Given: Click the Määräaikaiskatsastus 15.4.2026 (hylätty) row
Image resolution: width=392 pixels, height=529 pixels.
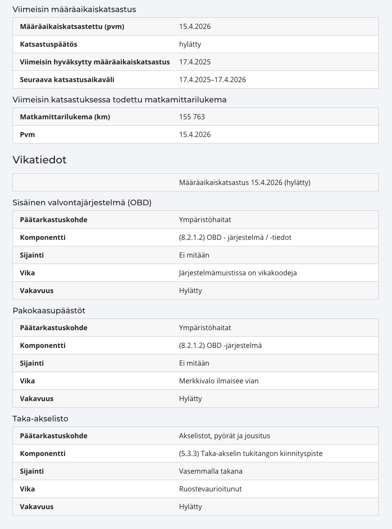Looking at the screenshot, I should [x=196, y=182].
